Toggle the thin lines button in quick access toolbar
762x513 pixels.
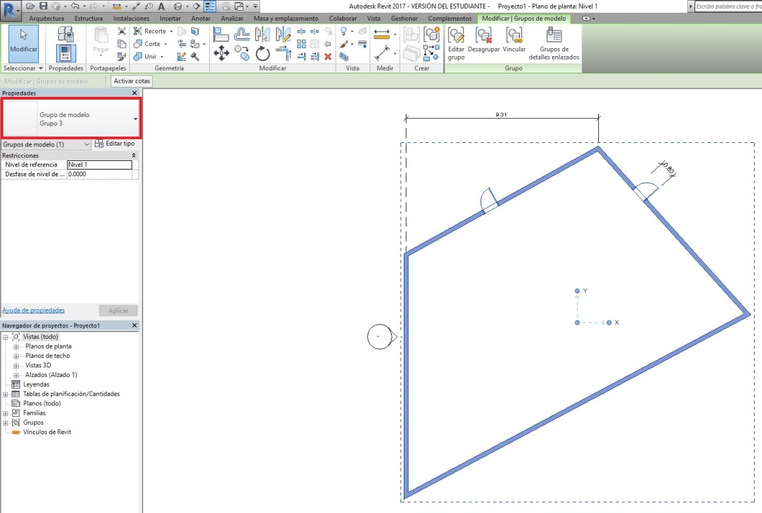(x=209, y=6)
